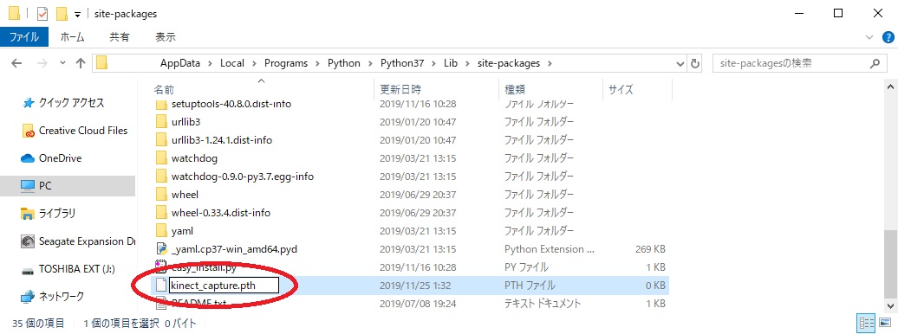
Task: Click scroll up arrow of file list
Action: (890, 86)
